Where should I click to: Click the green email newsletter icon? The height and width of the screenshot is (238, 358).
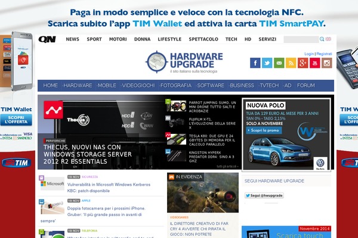pyautogui.click(x=279, y=63)
